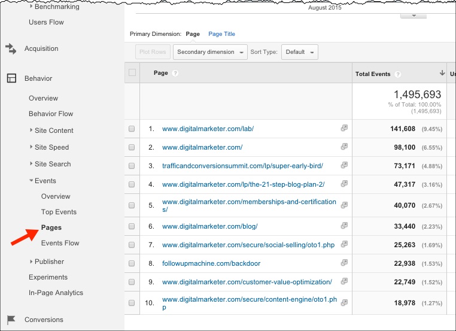The width and height of the screenshot is (456, 331).
Task: Open external link icon for social-selling row
Action: pyautogui.click(x=344, y=244)
